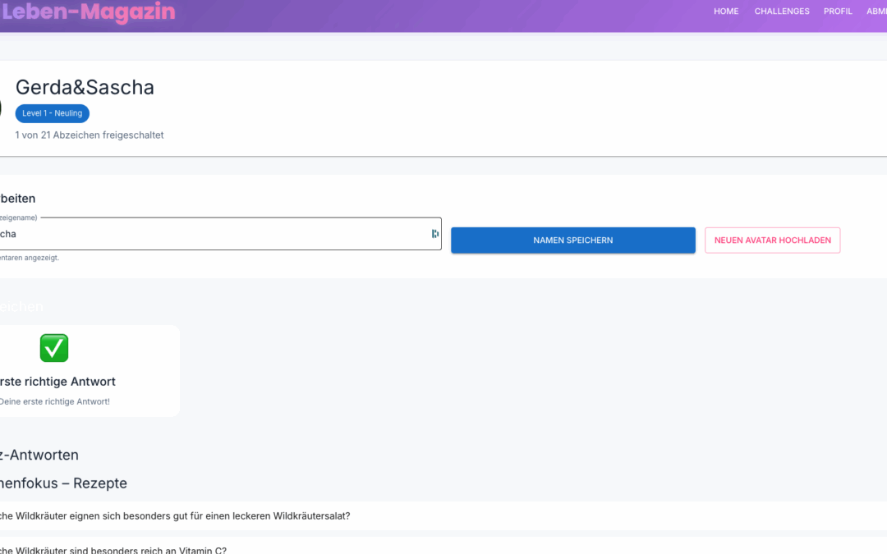
Task: Click the Gerda&Sascha profile name heading
Action: coord(85,87)
